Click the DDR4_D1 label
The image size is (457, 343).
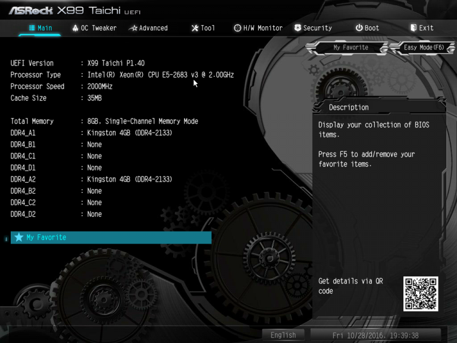[x=23, y=168]
